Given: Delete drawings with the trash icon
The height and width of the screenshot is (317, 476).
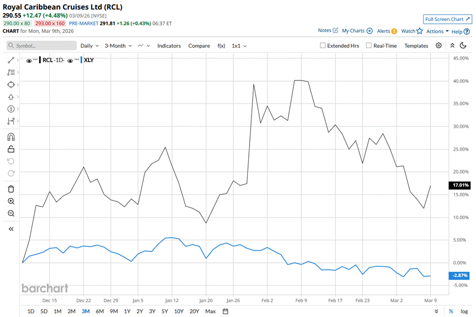Looking at the screenshot, I should (11, 189).
